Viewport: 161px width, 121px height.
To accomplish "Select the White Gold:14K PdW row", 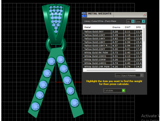I will point(113,67).
